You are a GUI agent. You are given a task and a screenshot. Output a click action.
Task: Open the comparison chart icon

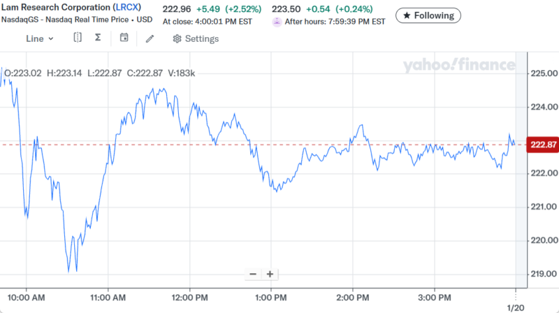coord(78,38)
